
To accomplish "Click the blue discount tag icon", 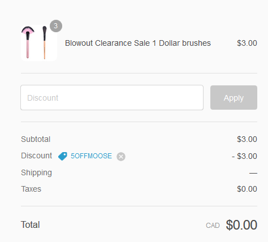I will [63, 156].
